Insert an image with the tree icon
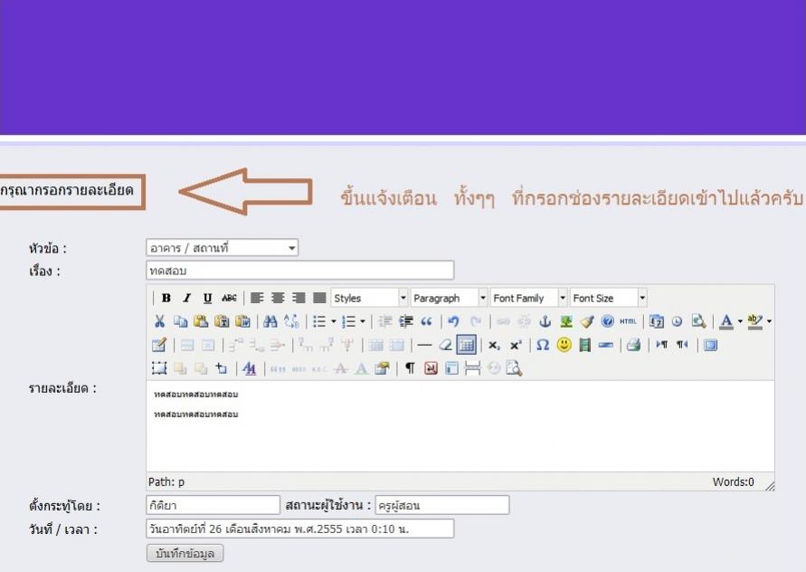The width and height of the screenshot is (806, 572). point(566,321)
